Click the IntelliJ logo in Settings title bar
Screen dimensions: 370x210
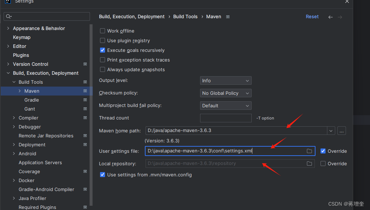pyautogui.click(x=8, y=1)
